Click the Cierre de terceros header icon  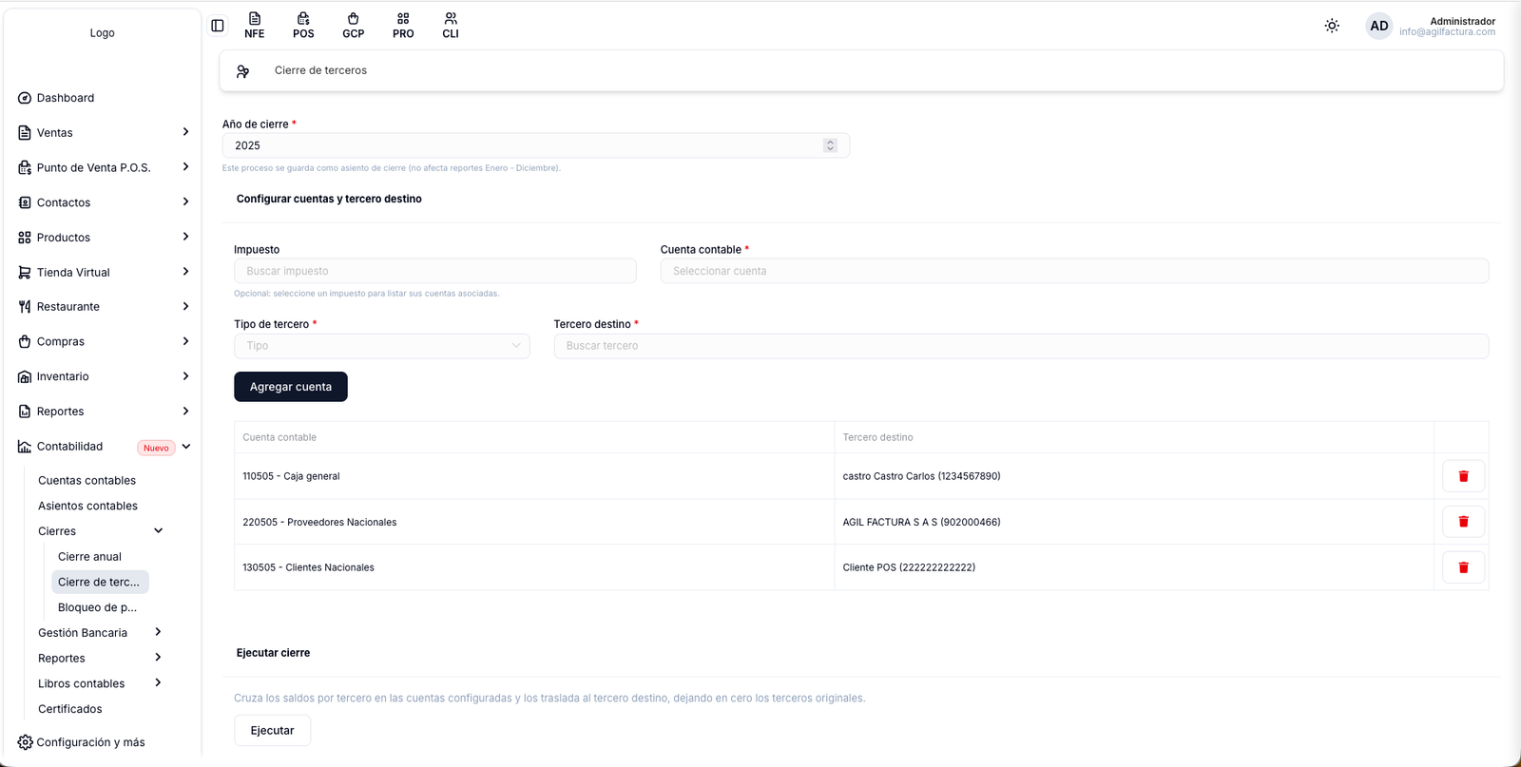pos(243,71)
